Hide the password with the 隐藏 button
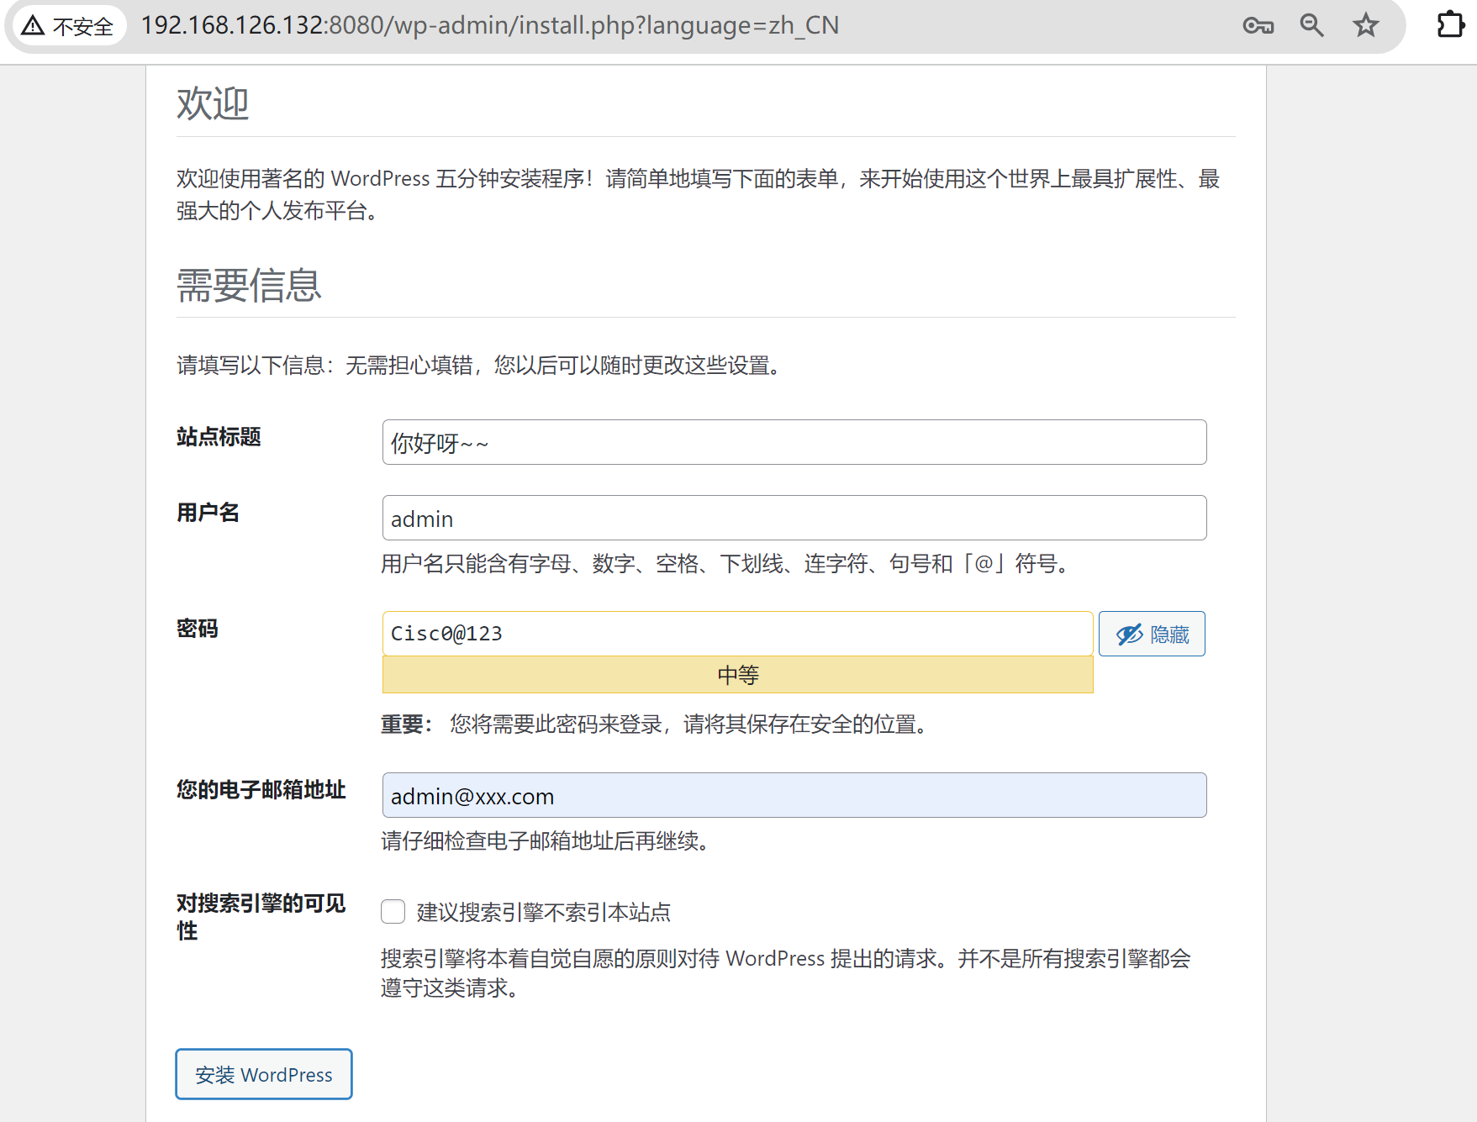Viewport: 1477px width, 1122px height. pos(1152,634)
